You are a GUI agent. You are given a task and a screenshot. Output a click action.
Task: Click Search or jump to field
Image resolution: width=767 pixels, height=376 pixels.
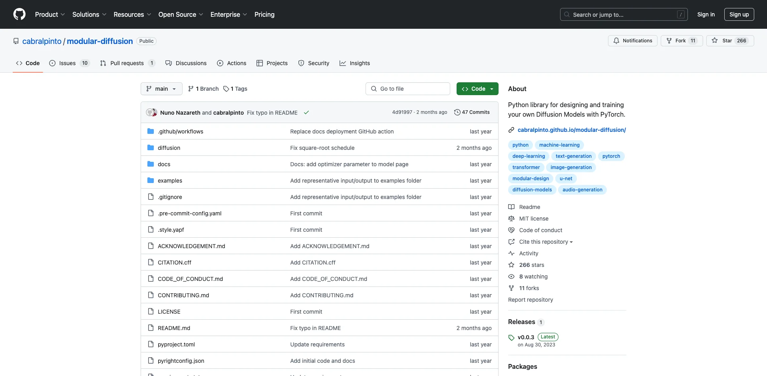(624, 14)
